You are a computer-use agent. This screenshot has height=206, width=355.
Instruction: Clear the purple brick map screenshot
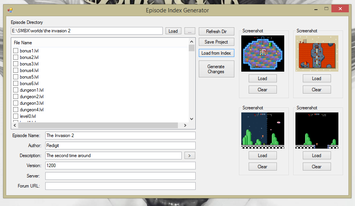pos(263,89)
